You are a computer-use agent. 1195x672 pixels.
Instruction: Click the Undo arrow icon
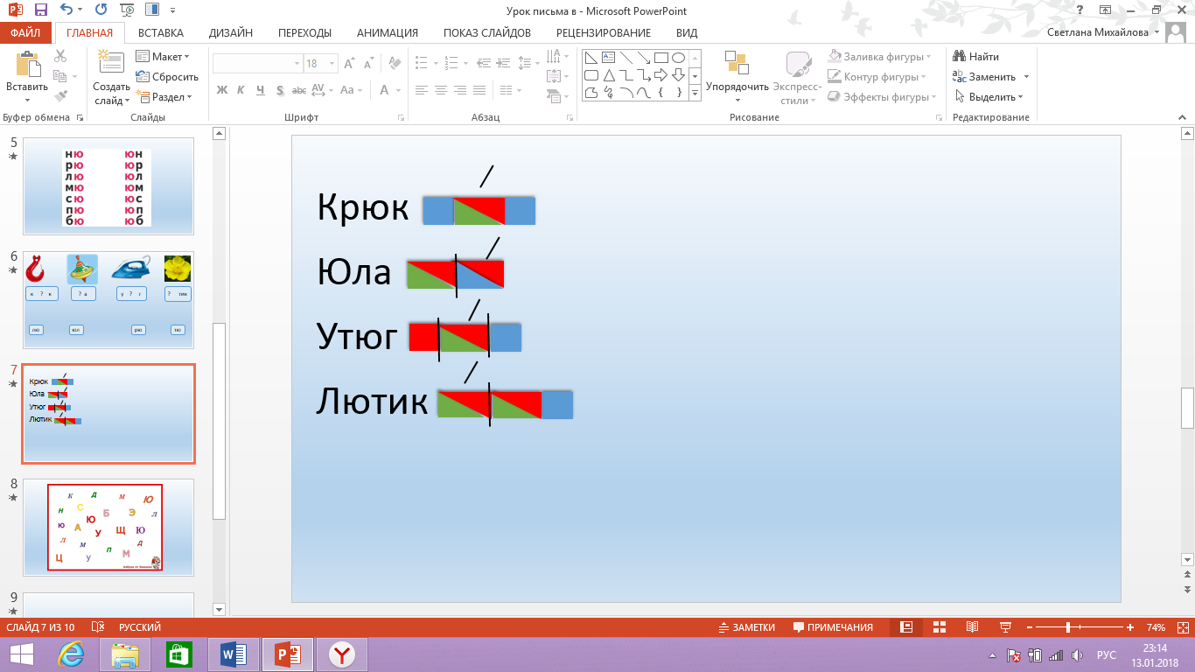tap(67, 10)
